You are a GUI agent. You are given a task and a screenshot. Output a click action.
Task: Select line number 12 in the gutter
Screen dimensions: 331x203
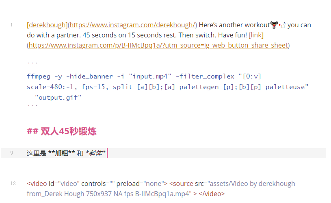coord(13,183)
